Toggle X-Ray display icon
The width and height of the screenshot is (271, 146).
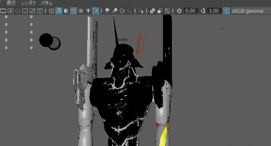[x=153, y=11]
